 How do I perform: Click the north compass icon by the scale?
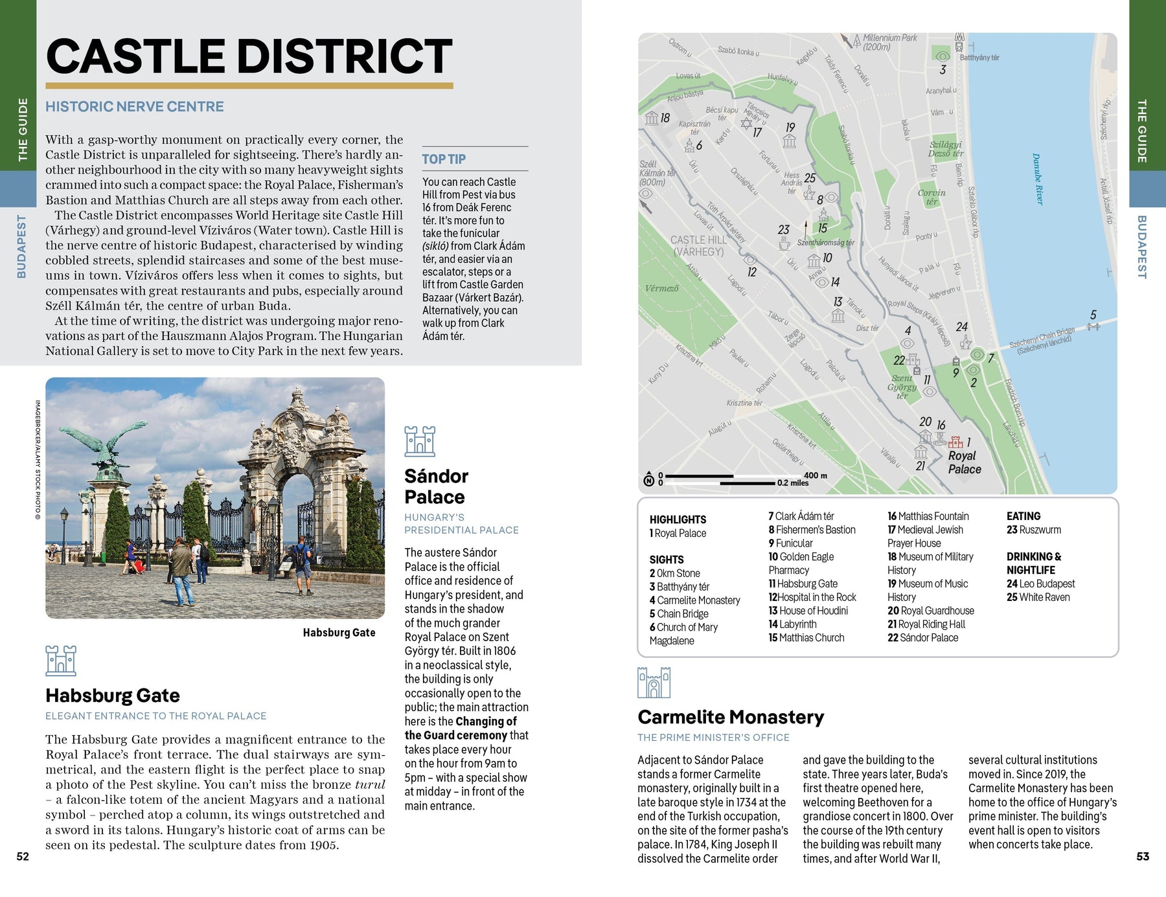648,480
